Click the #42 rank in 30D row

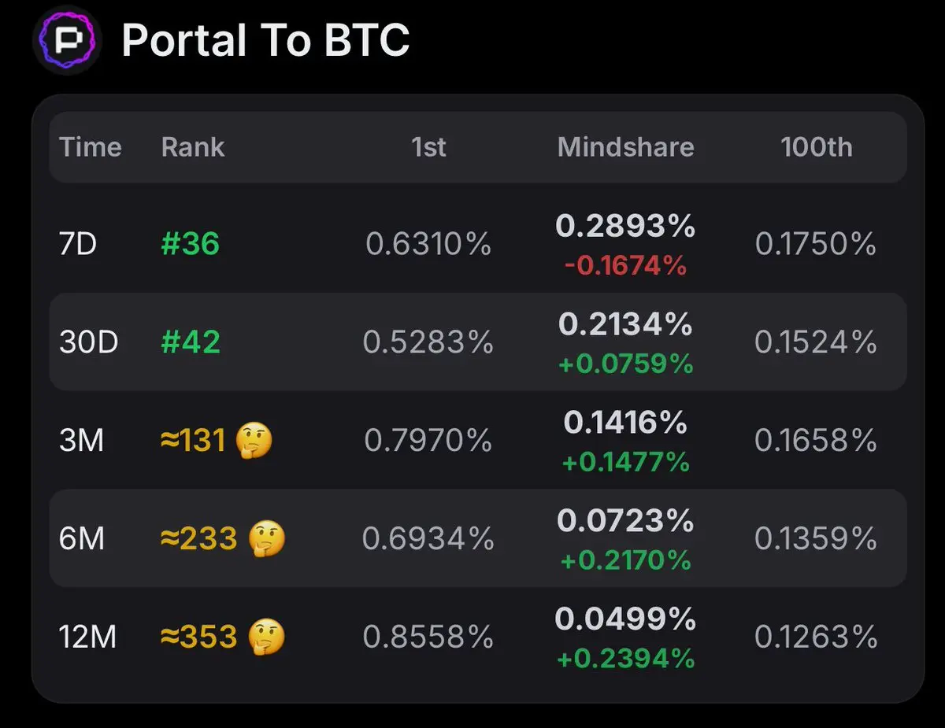click(191, 342)
